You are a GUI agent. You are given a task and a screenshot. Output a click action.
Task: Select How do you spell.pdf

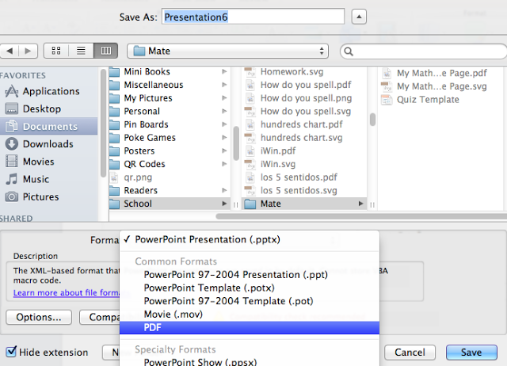[304, 85]
